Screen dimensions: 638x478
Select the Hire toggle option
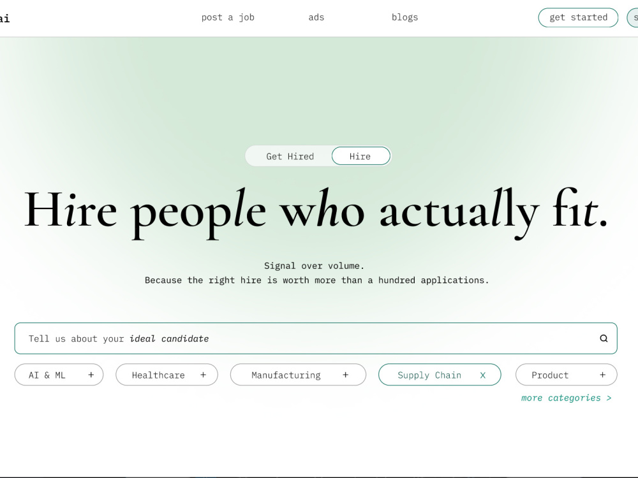pos(360,156)
